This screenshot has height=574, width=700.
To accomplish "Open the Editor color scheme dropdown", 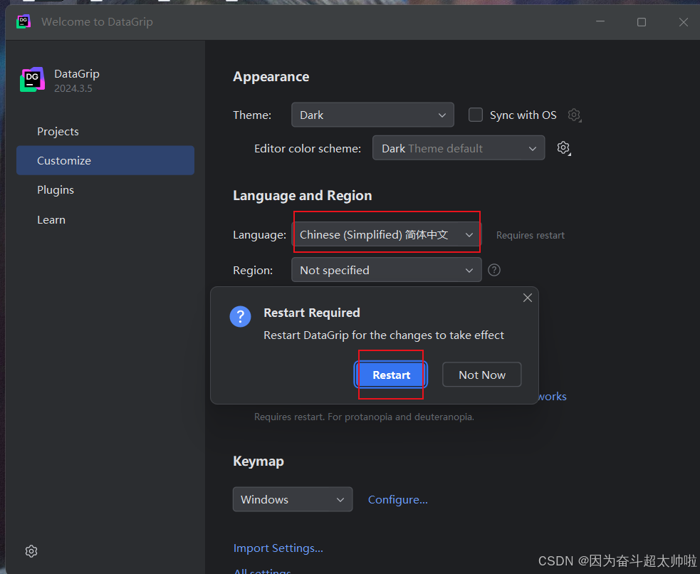I will (459, 147).
